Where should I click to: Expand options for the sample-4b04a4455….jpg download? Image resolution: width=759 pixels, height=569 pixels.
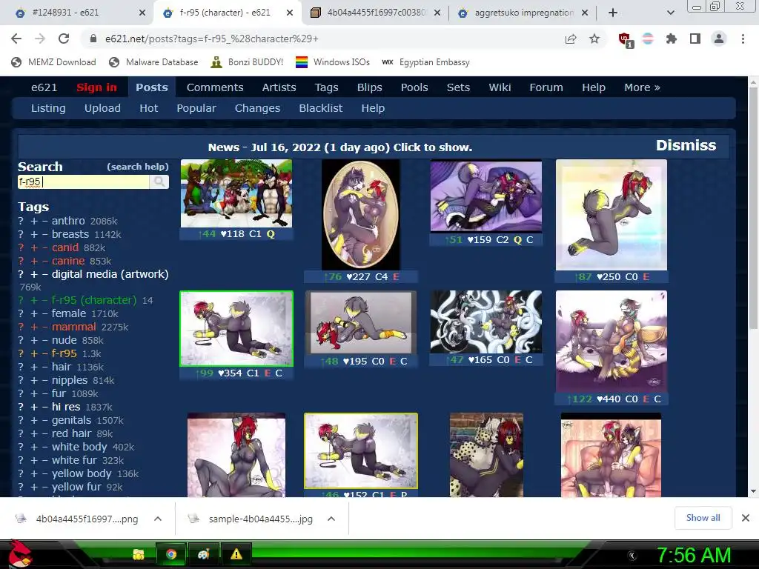click(331, 519)
